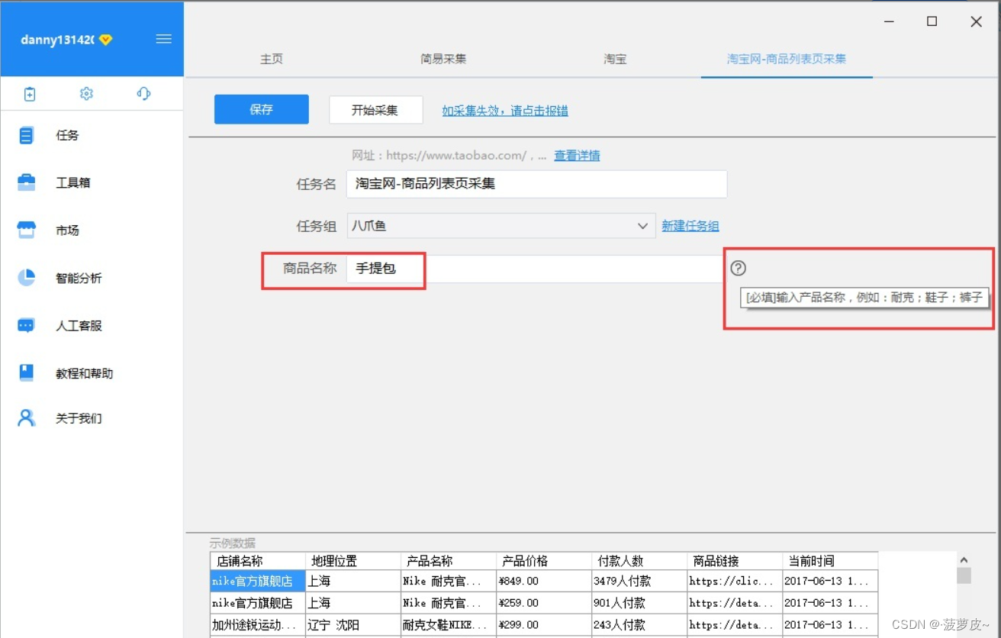The width and height of the screenshot is (1001, 638).
Task: Click the 耐克女鞋NIKE product name cell
Action: (x=449, y=625)
